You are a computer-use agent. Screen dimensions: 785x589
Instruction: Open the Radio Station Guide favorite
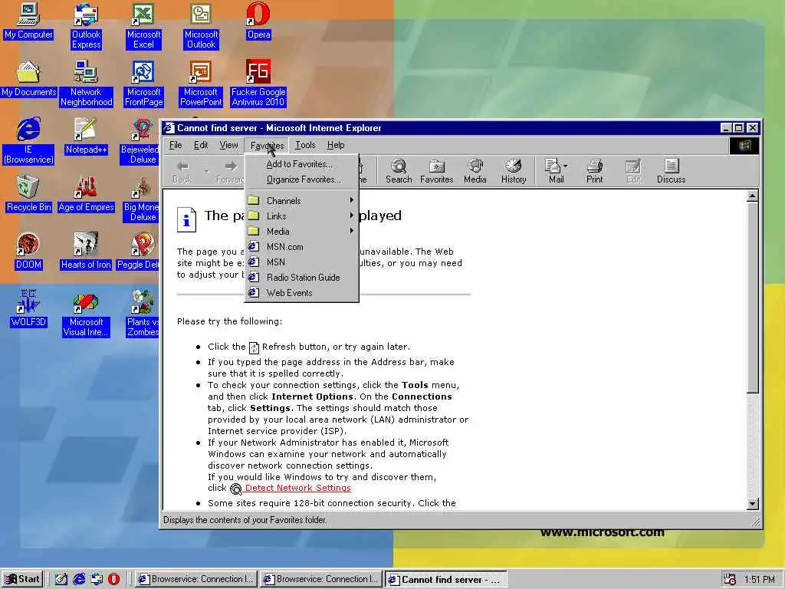(302, 278)
